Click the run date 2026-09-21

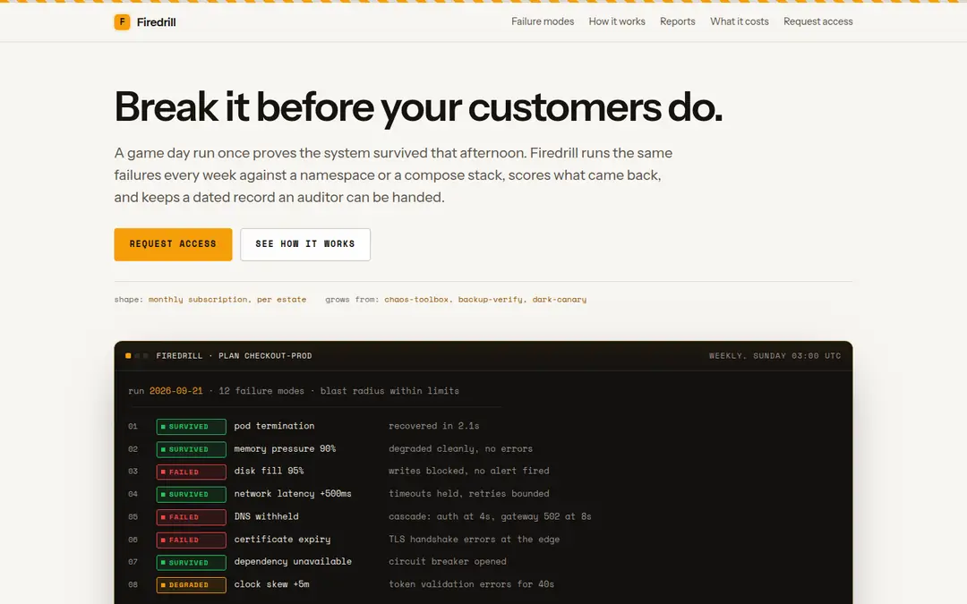(x=175, y=391)
